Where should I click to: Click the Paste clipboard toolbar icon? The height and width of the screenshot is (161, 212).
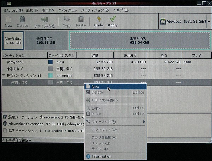point(81,19)
